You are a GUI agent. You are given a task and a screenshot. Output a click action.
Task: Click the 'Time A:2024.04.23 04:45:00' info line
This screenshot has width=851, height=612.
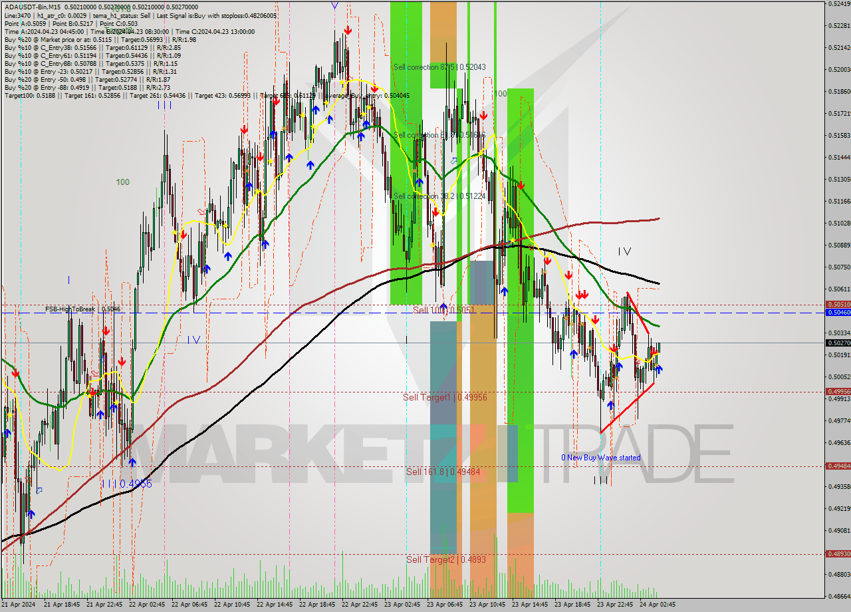(x=129, y=31)
